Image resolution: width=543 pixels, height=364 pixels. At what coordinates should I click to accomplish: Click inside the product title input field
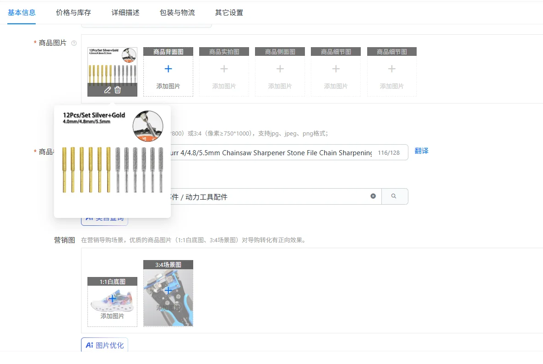tap(275, 152)
